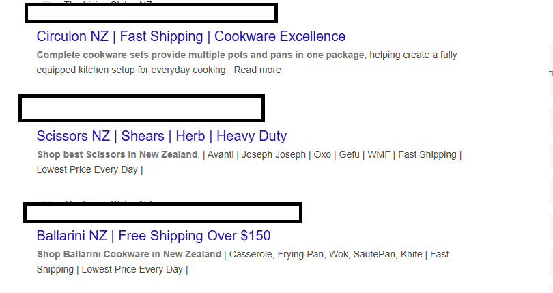Click the 'equipped kitchen setup for everyday cooking' text
Image resolution: width=553 pixels, height=293 pixels.
(132, 70)
